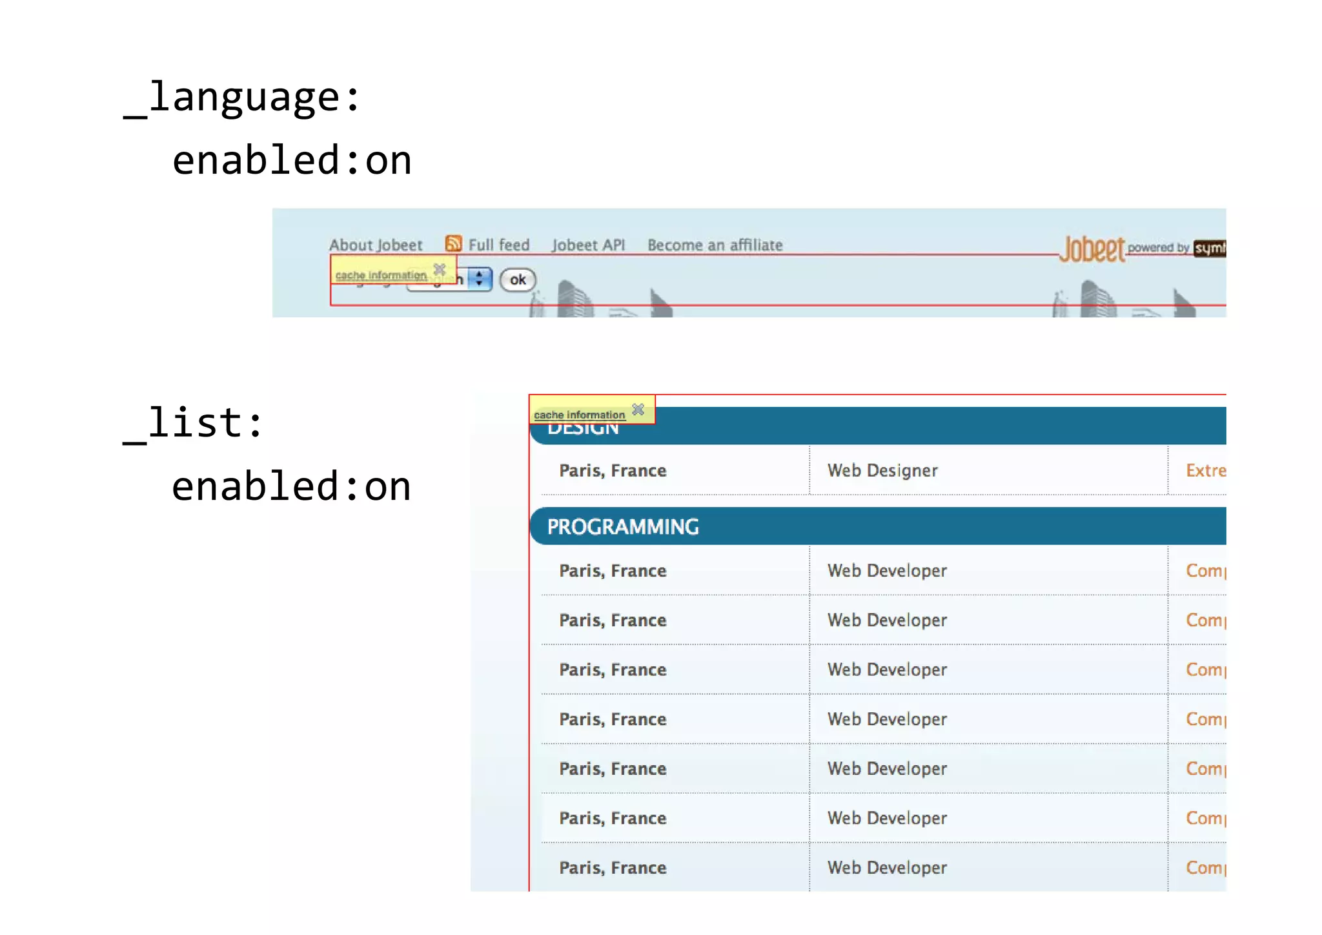Click the RSS feed icon

(x=453, y=243)
